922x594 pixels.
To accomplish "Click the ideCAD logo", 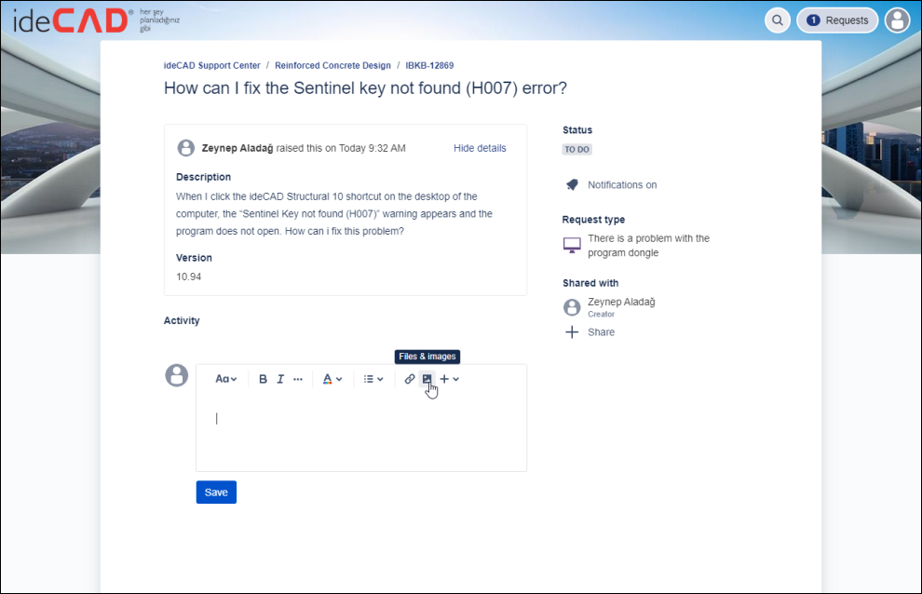I will click(97, 20).
